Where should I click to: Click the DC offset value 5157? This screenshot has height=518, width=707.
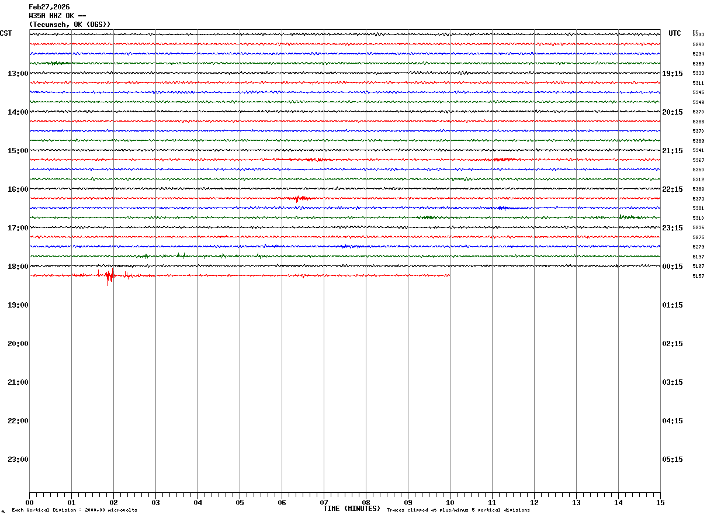[x=698, y=276]
